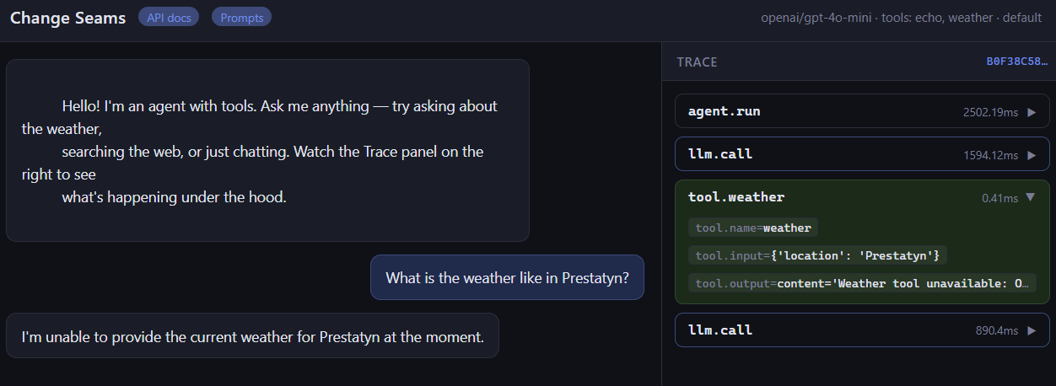Click the assistant's unable-to-provide reply
1056x386 pixels.
click(252, 336)
